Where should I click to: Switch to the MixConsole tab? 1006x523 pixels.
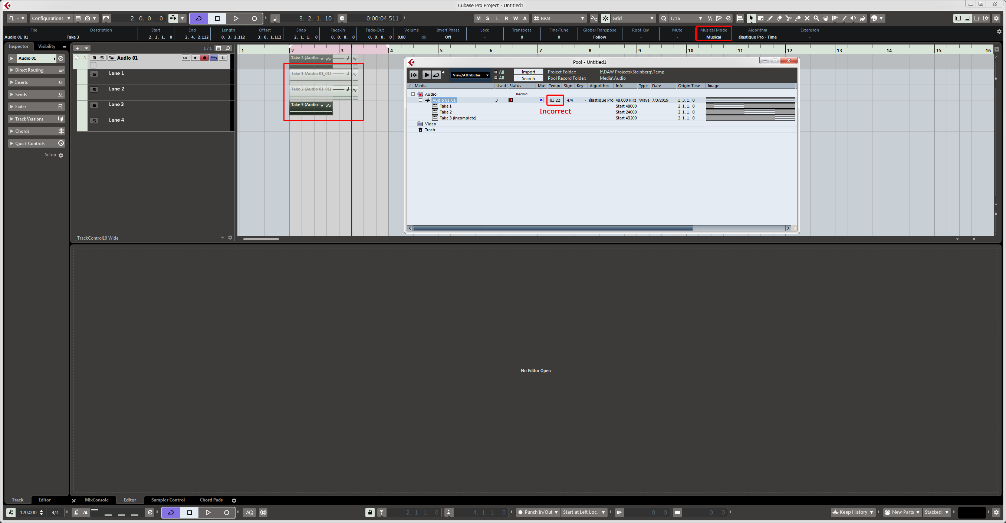point(96,500)
